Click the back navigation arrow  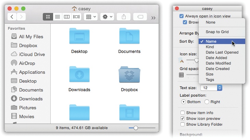[x=12, y=17]
